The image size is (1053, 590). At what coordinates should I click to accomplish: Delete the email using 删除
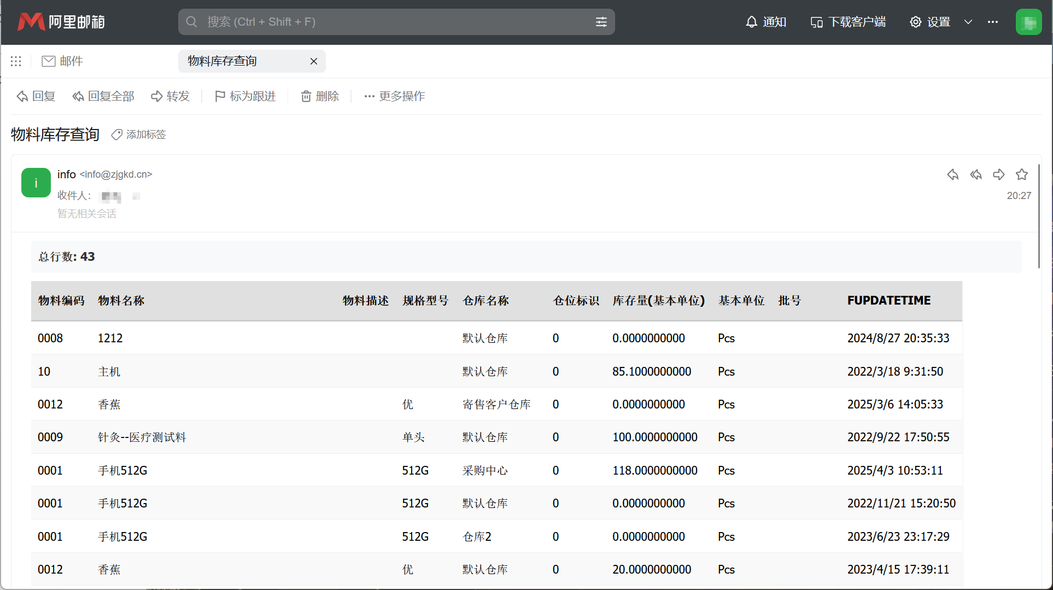320,96
